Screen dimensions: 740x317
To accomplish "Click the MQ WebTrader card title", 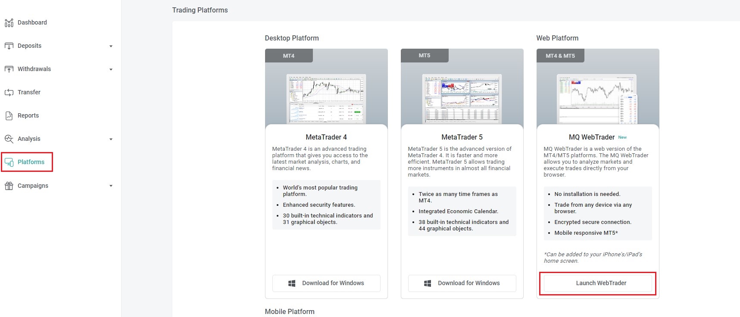I will 592,137.
